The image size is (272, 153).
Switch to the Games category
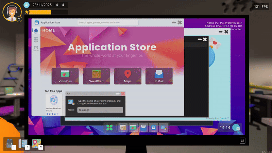tap(36, 48)
